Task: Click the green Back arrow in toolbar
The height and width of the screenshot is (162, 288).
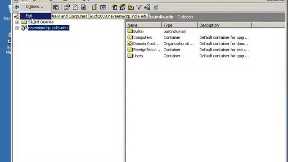Action: (17, 7)
